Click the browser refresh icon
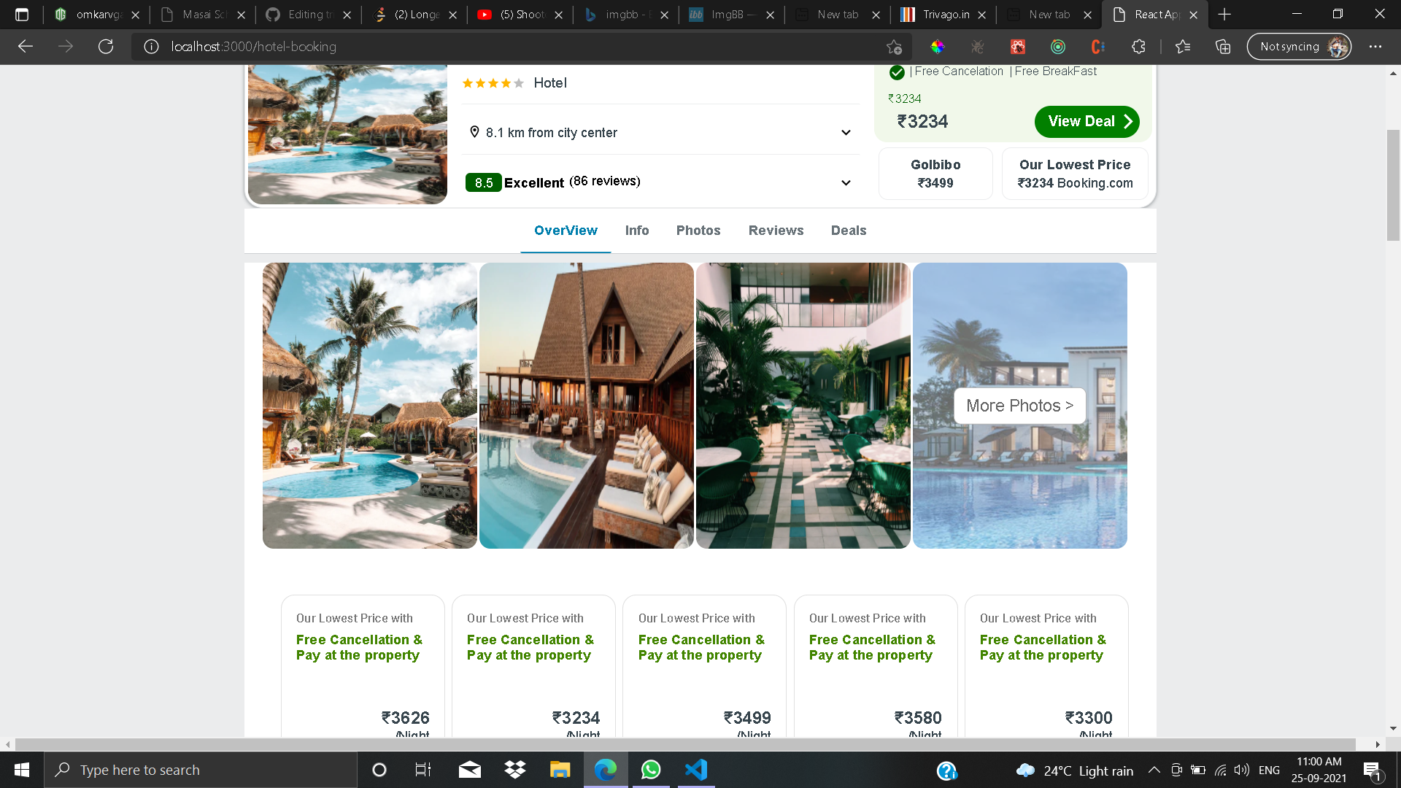Screen dimensions: 1401x788 (x=106, y=47)
